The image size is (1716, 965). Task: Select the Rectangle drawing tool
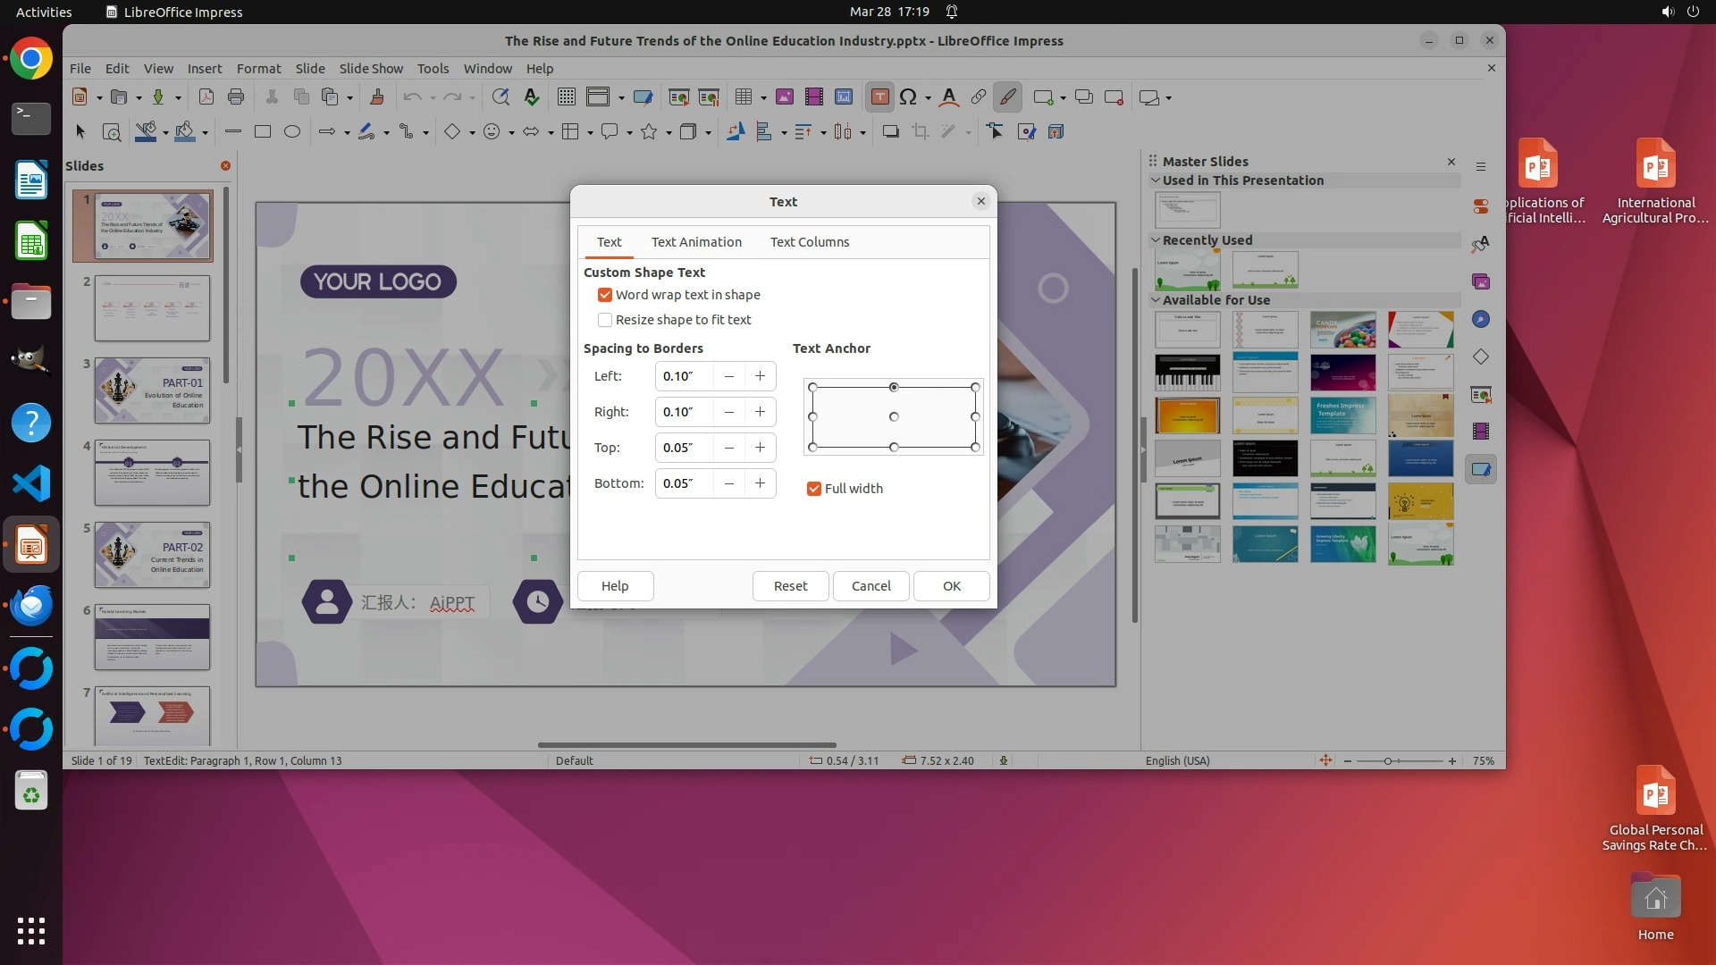262,132
